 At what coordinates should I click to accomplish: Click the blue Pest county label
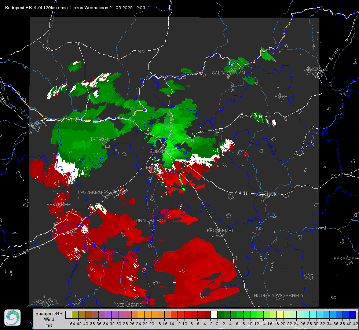pos(253,221)
